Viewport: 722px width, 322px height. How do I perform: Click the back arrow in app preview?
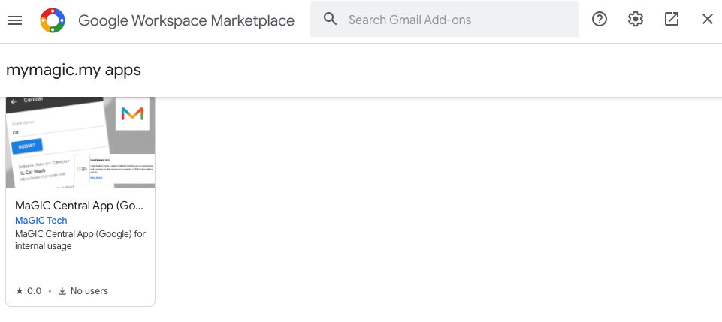tap(14, 101)
